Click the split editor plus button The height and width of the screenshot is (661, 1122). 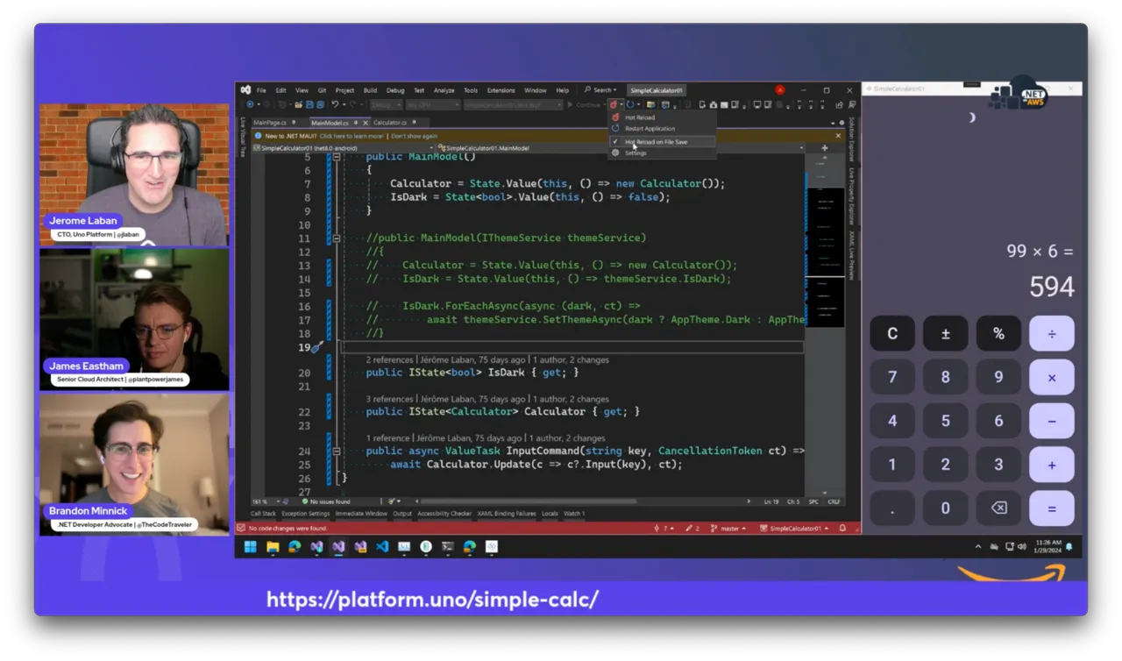[x=824, y=148]
